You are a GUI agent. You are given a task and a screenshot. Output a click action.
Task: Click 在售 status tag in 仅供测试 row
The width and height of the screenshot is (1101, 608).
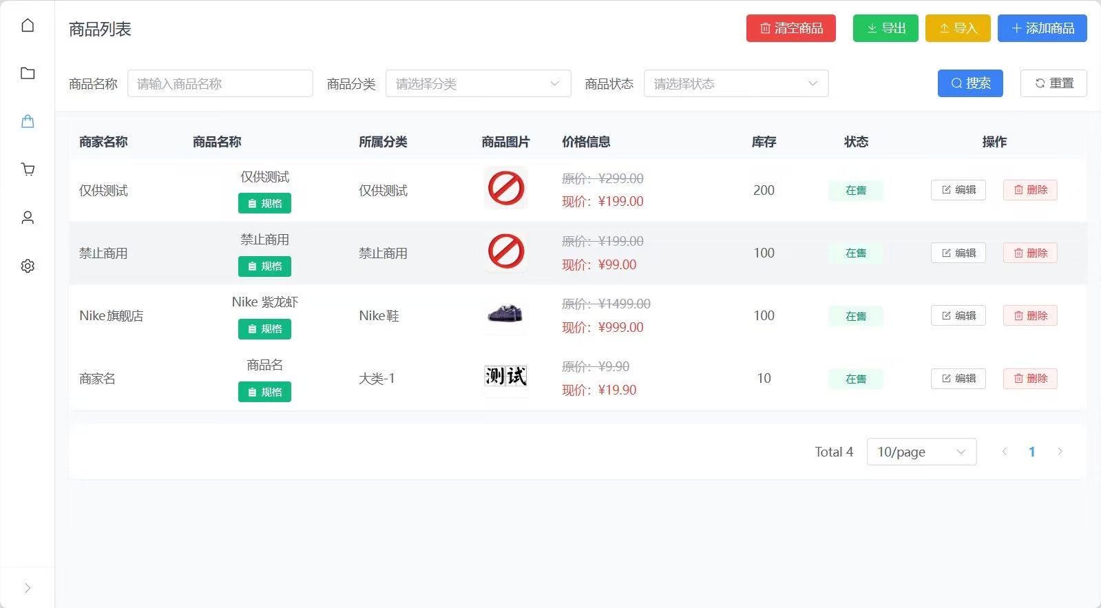coord(856,191)
